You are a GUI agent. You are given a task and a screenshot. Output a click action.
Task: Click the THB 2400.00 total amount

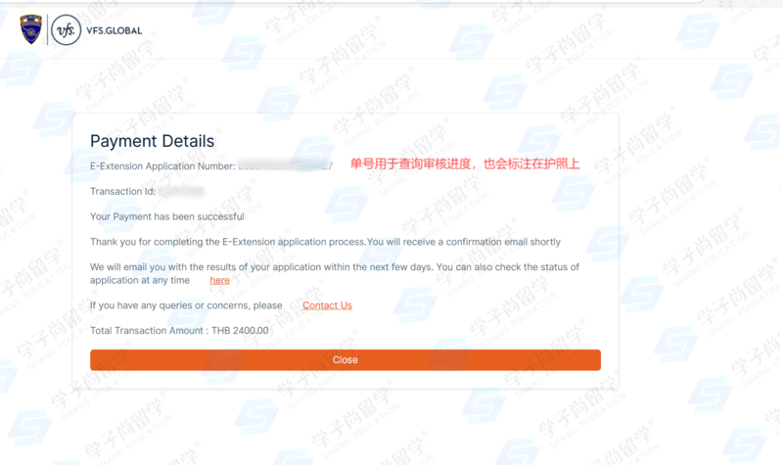pyautogui.click(x=240, y=331)
